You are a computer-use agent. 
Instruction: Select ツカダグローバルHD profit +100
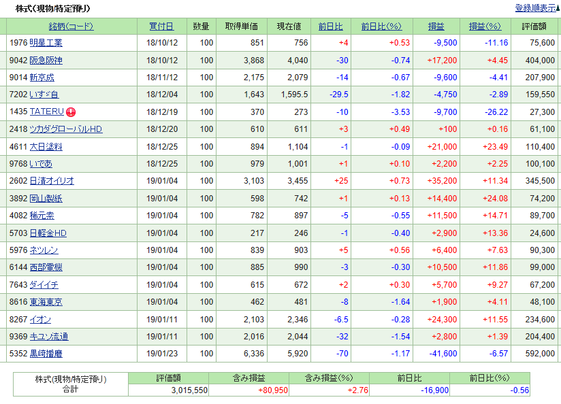click(447, 129)
